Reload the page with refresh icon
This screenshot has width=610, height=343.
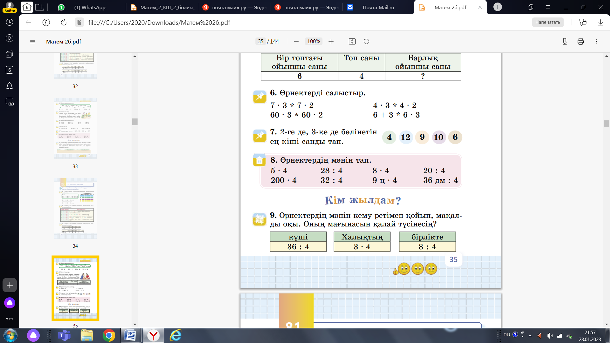point(64,22)
